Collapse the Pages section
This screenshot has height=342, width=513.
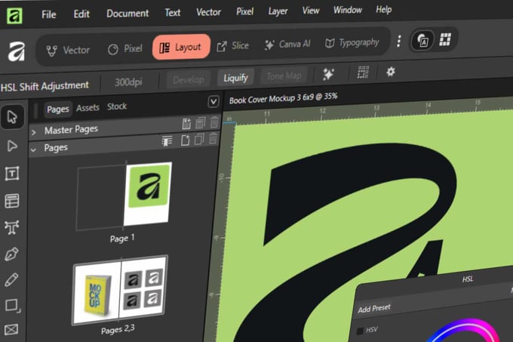33,150
